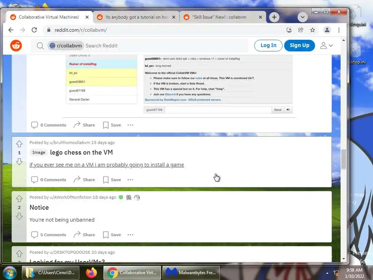The height and width of the screenshot is (280, 373).
Task: Open the if you ever see me link
Action: click(x=107, y=165)
